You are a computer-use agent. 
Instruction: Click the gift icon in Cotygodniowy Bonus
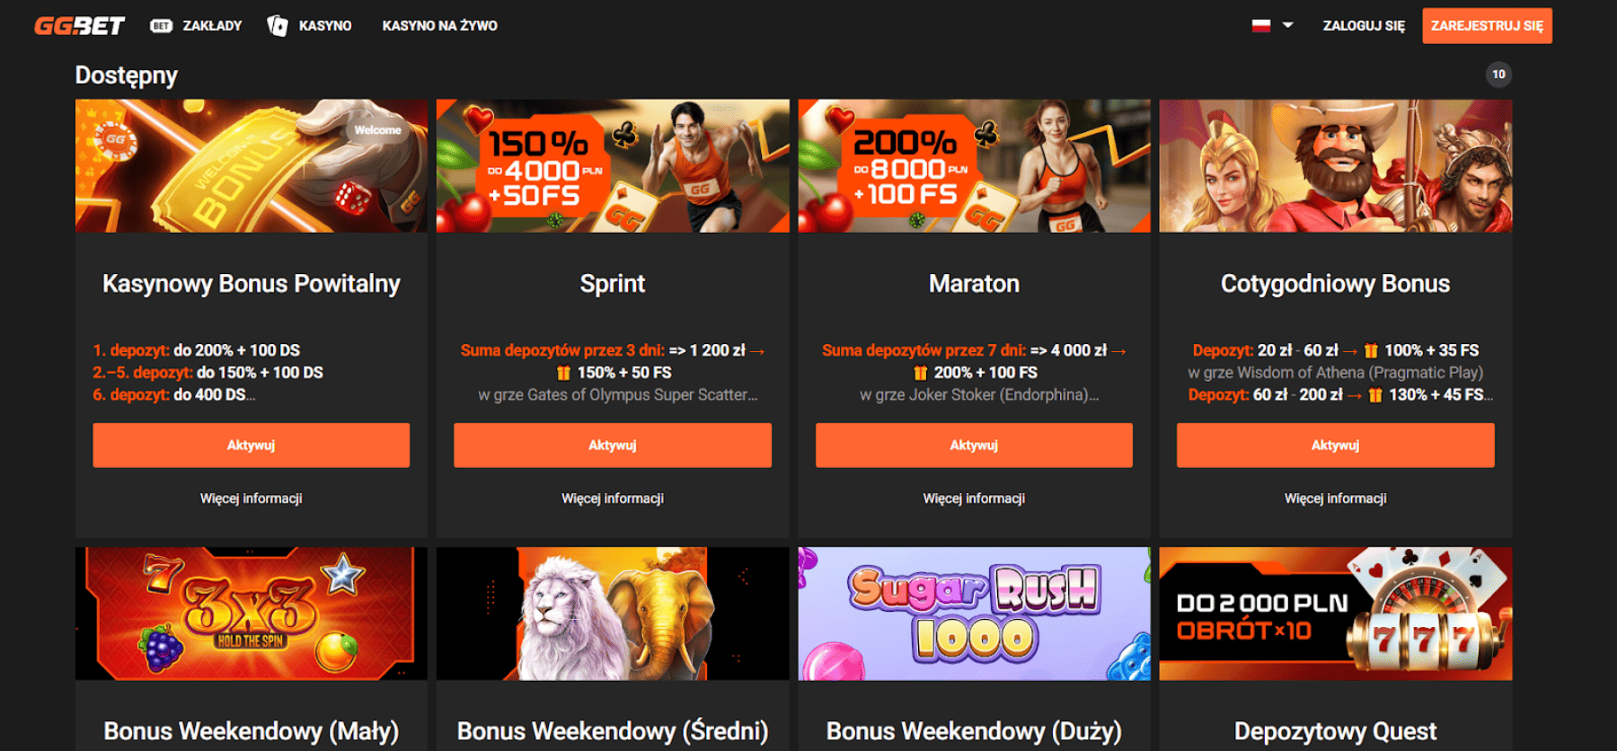click(1371, 350)
